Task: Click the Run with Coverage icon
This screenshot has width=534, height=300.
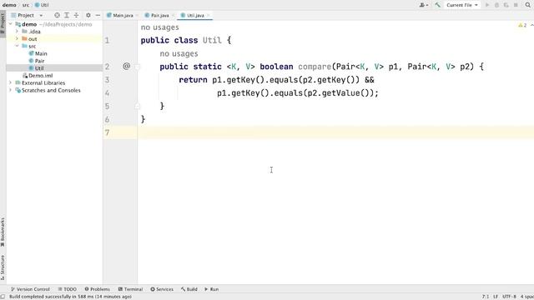Action: pyautogui.click(x=506, y=5)
